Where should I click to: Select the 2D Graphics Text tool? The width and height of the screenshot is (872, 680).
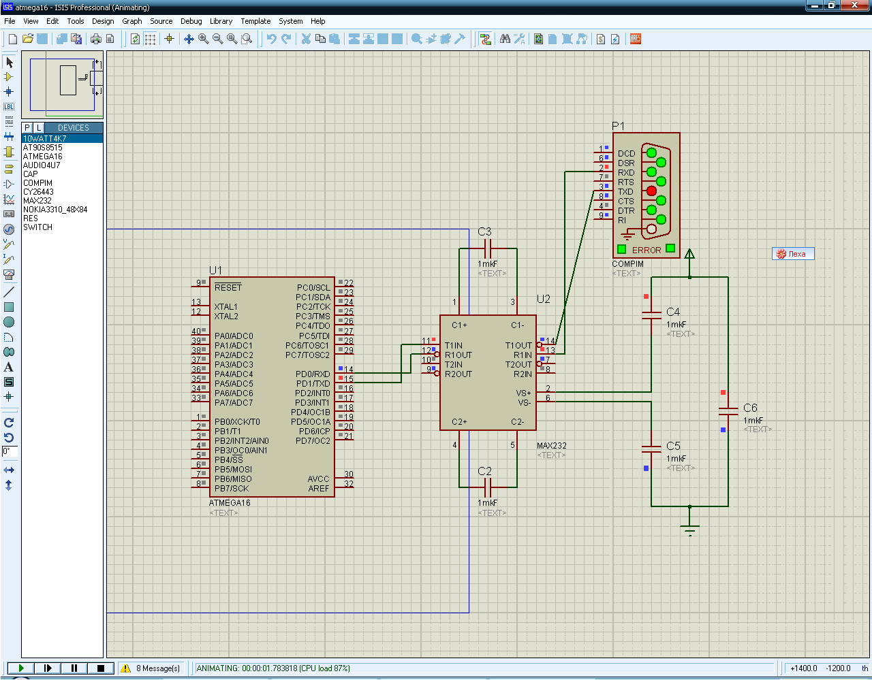[9, 368]
